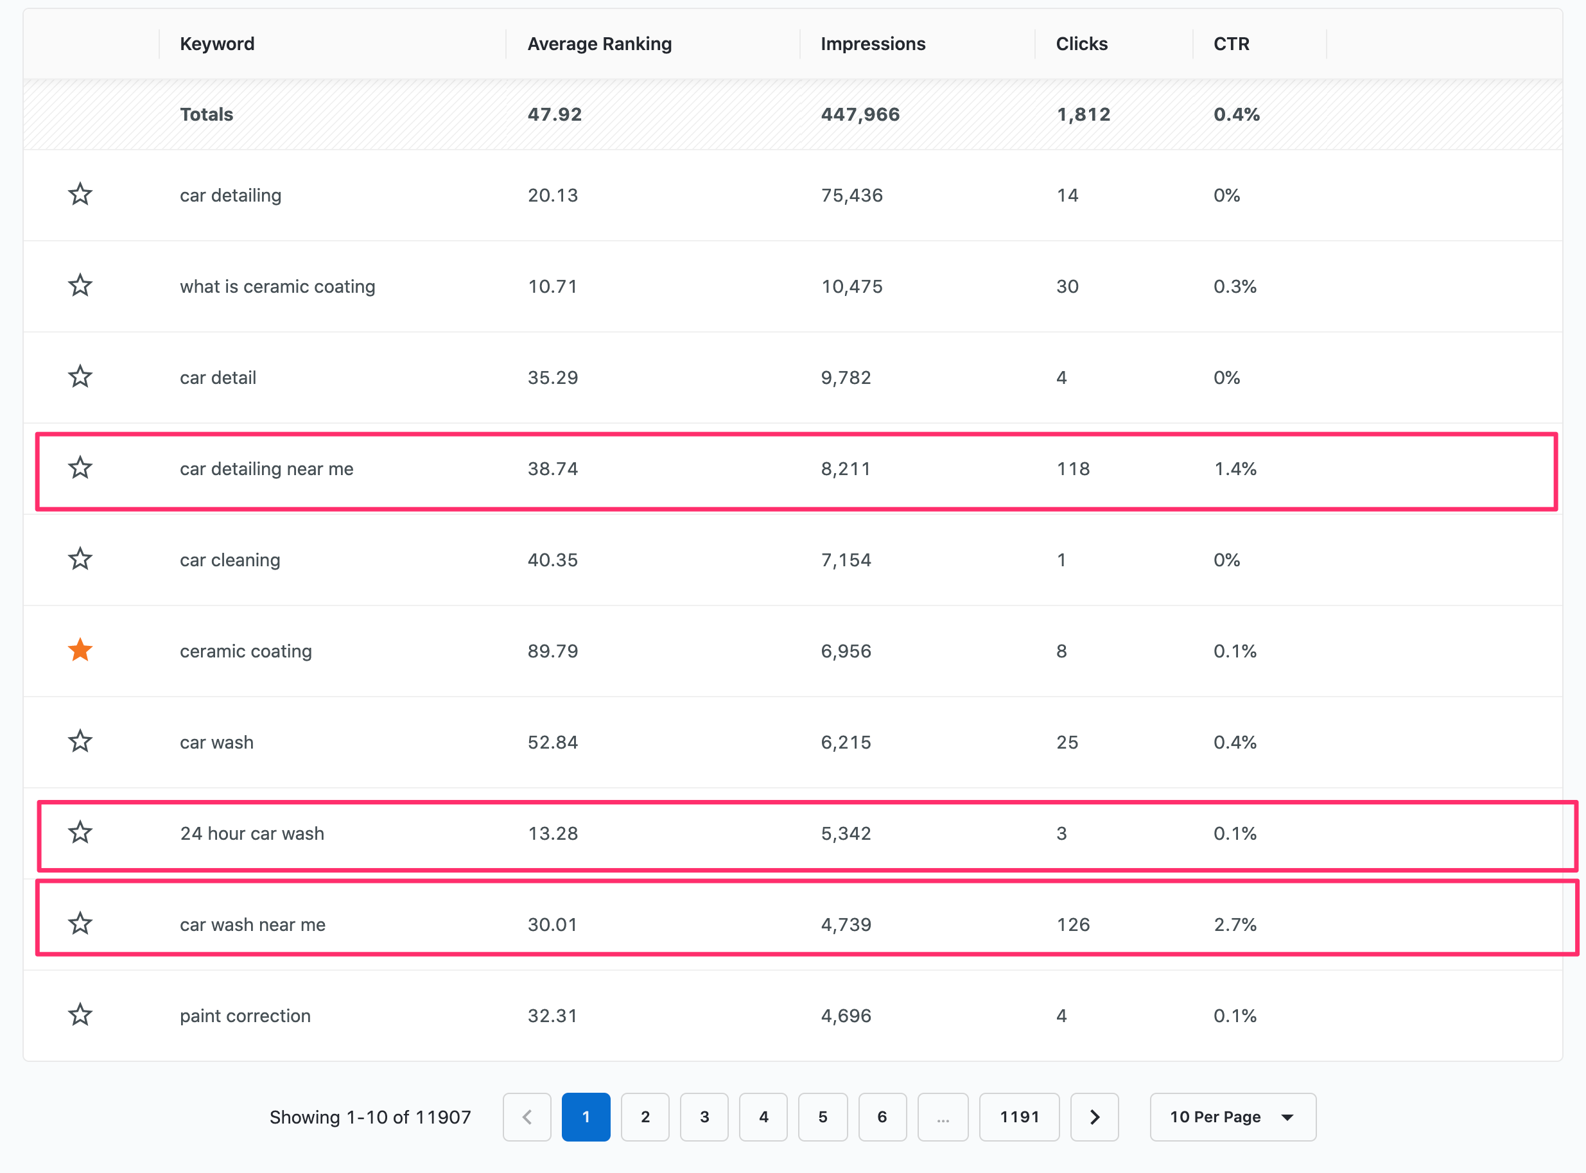
Task: Click the pagination ellipsis button
Action: [942, 1117]
